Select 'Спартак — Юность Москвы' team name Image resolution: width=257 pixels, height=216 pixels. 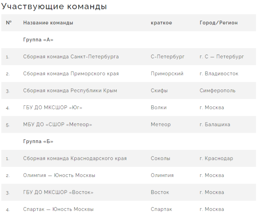(x=58, y=209)
